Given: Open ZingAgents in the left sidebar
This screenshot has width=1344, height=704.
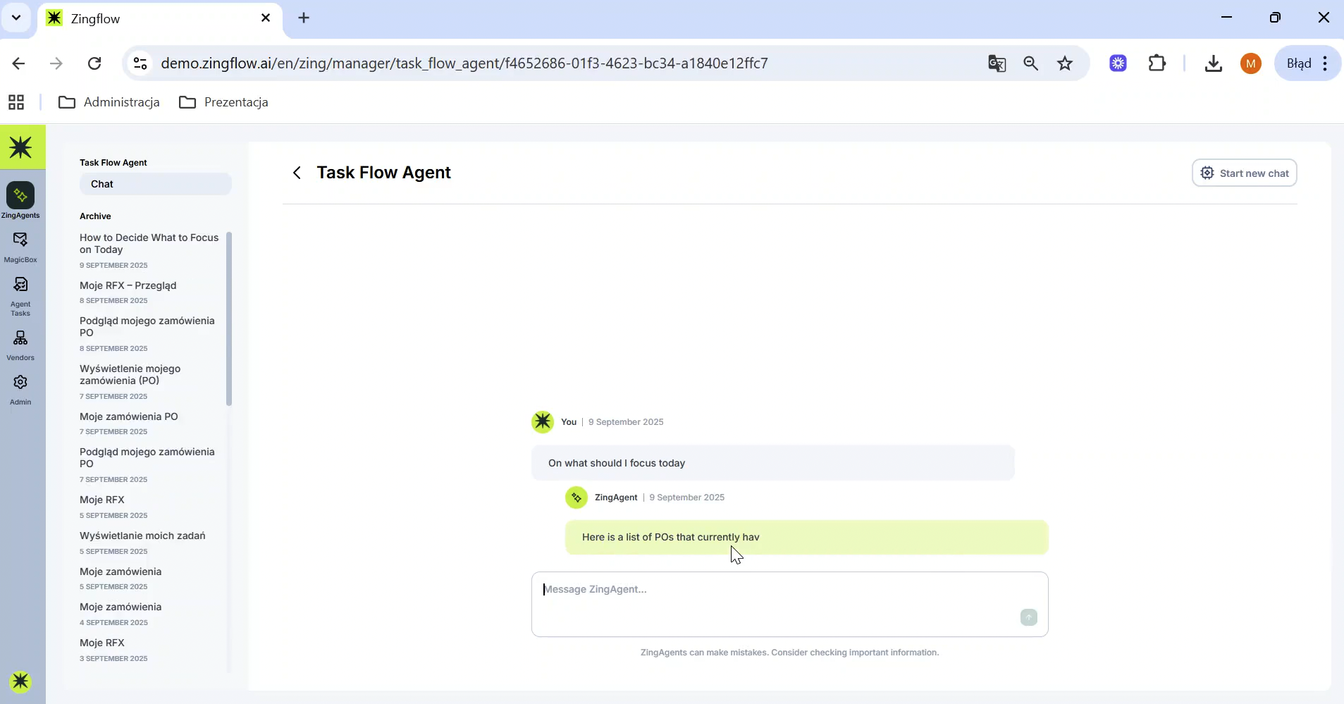Looking at the screenshot, I should coord(20,200).
